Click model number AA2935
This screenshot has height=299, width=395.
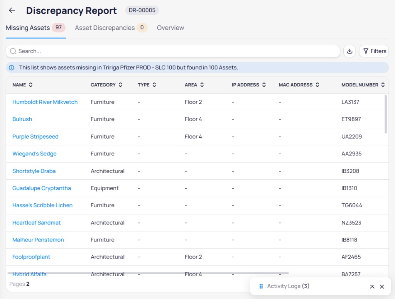coord(351,154)
